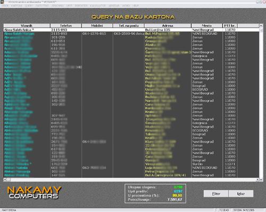Click the Izlaz exit button
The height and width of the screenshot is (212, 266).
click(241, 193)
